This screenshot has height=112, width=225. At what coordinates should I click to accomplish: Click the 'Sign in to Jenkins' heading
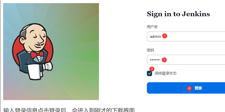tap(178, 14)
